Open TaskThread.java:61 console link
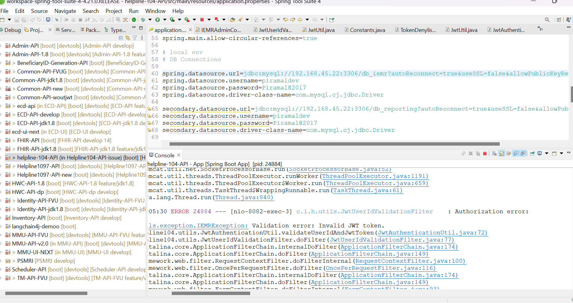This screenshot has width=573, height=303. point(368,190)
